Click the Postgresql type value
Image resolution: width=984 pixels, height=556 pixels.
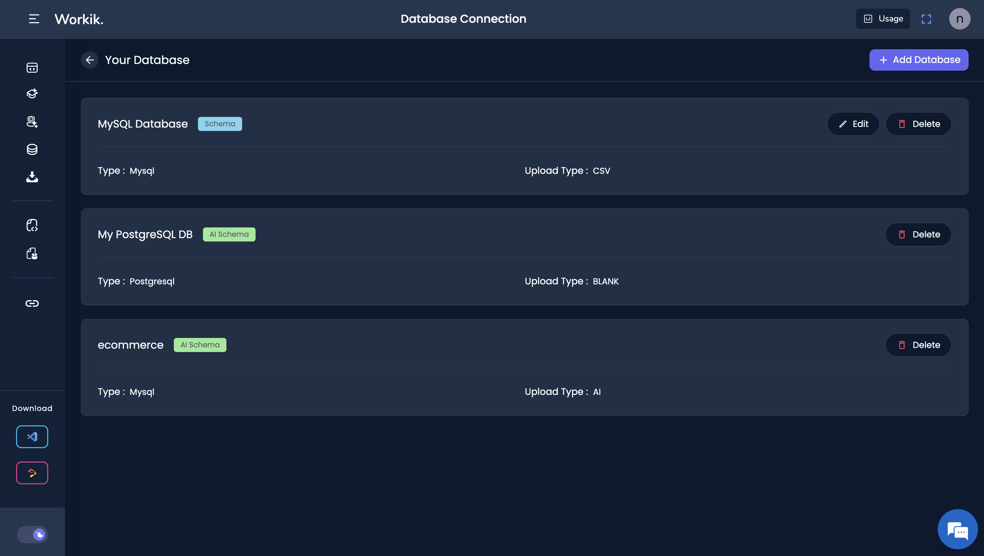[152, 281]
